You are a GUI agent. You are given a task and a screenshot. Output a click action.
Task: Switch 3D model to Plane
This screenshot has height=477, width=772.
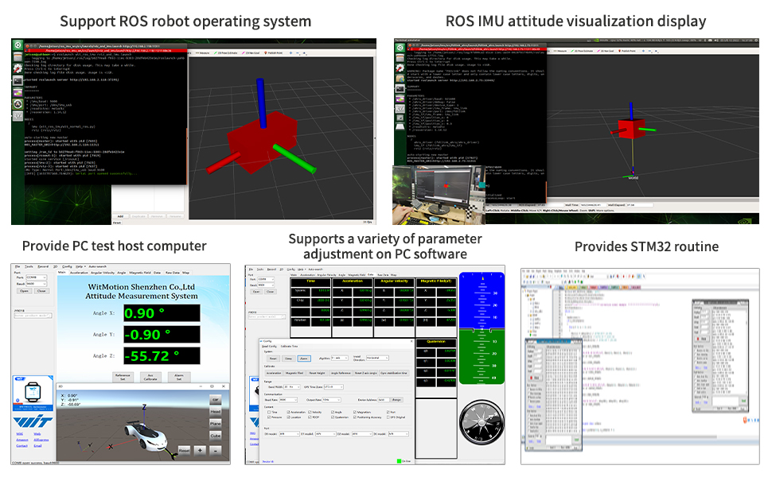216,424
